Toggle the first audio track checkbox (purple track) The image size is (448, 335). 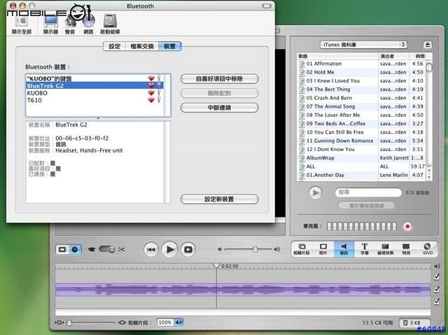coord(437,289)
